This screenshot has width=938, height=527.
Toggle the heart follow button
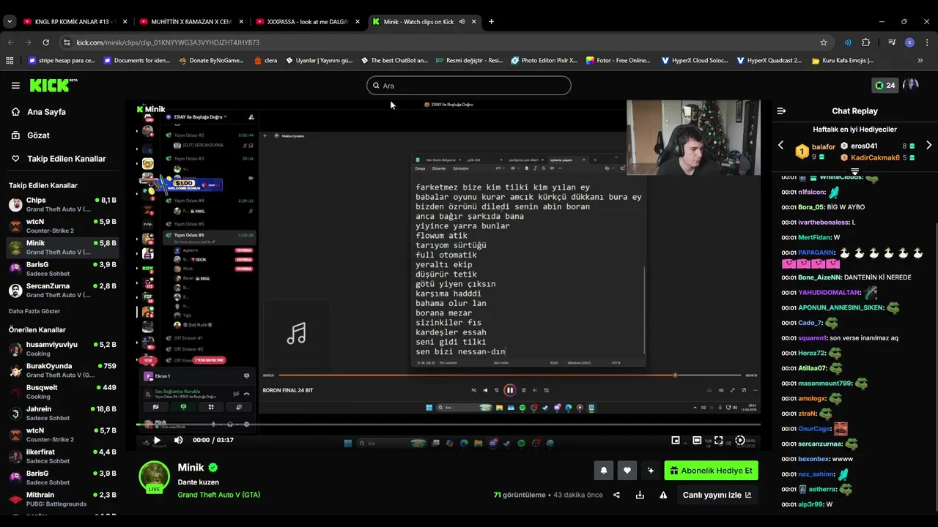tap(627, 471)
